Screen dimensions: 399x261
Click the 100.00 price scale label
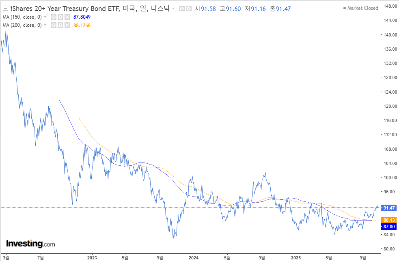point(390,178)
